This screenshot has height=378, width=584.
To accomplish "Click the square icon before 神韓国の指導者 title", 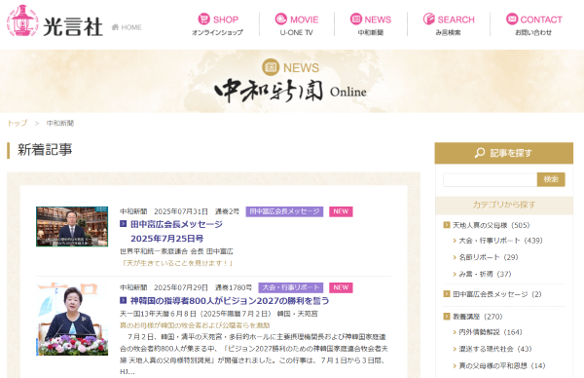I will coord(124,300).
